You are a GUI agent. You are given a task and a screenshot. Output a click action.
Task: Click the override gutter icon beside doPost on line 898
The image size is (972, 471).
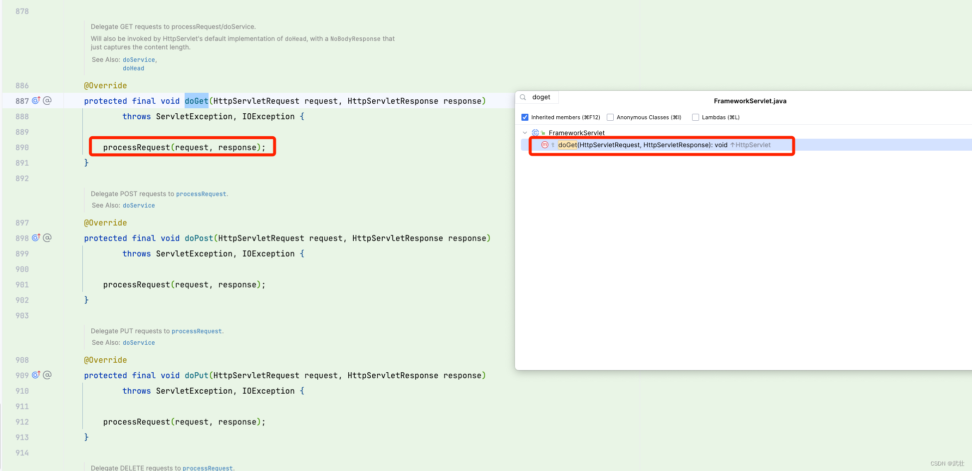36,237
